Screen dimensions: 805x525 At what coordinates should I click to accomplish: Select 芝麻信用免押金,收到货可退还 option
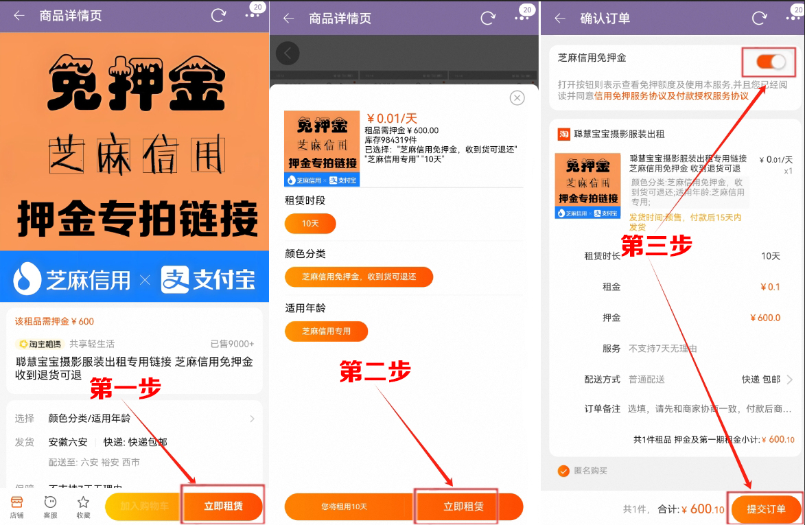click(359, 277)
